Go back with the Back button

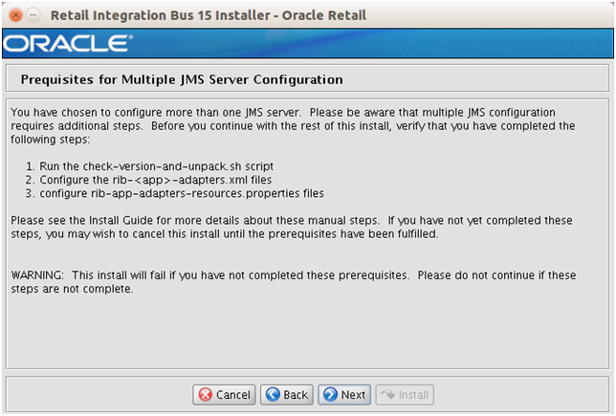click(287, 394)
